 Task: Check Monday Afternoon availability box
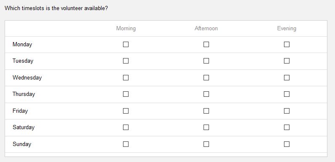206,45
